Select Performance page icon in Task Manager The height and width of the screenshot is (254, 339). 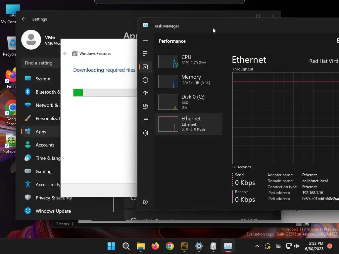[x=145, y=67]
